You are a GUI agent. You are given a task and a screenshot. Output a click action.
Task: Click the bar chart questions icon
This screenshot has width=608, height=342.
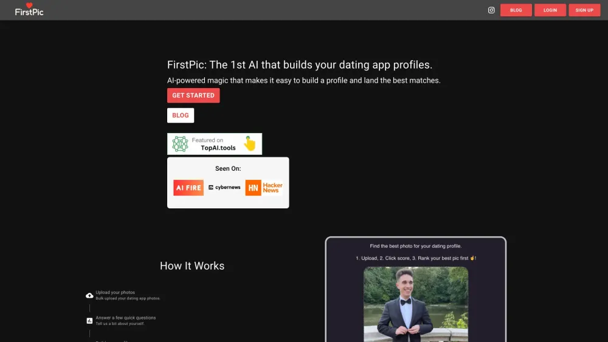coord(89,321)
